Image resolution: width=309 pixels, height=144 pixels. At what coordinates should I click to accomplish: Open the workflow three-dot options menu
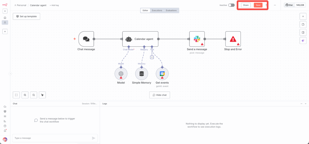[275, 5]
